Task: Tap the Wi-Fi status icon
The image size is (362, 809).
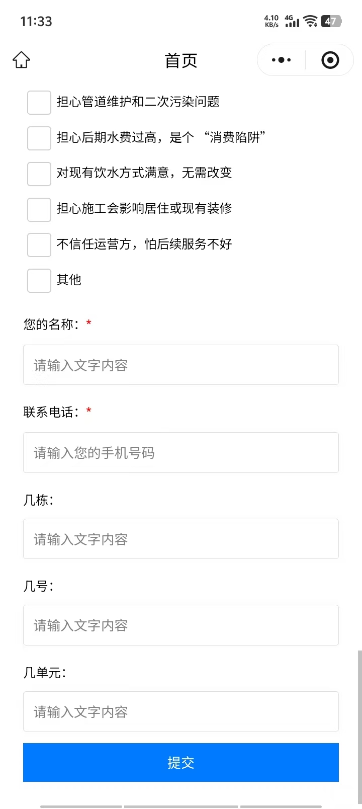Action: pyautogui.click(x=310, y=21)
